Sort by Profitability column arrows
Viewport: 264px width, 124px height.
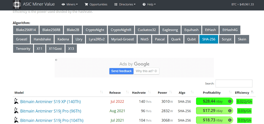point(230,92)
